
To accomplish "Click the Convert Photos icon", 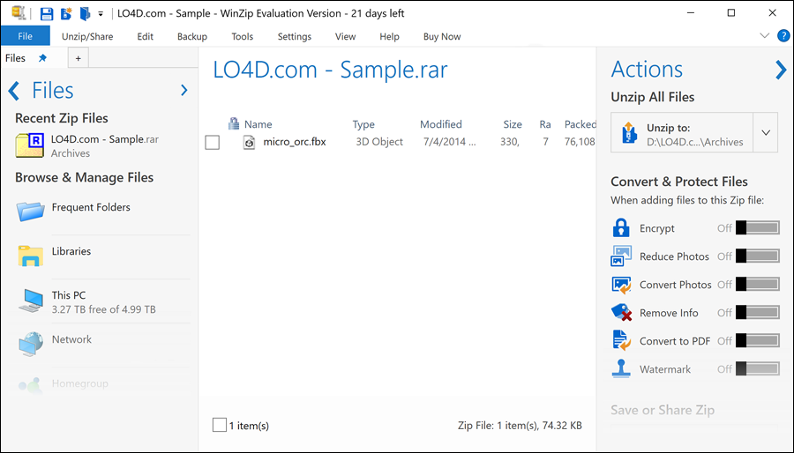I will tap(621, 285).
